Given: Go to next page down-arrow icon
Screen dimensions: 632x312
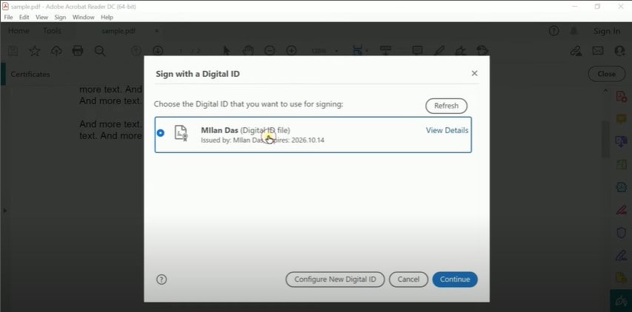Looking at the screenshot, I should [x=158, y=51].
